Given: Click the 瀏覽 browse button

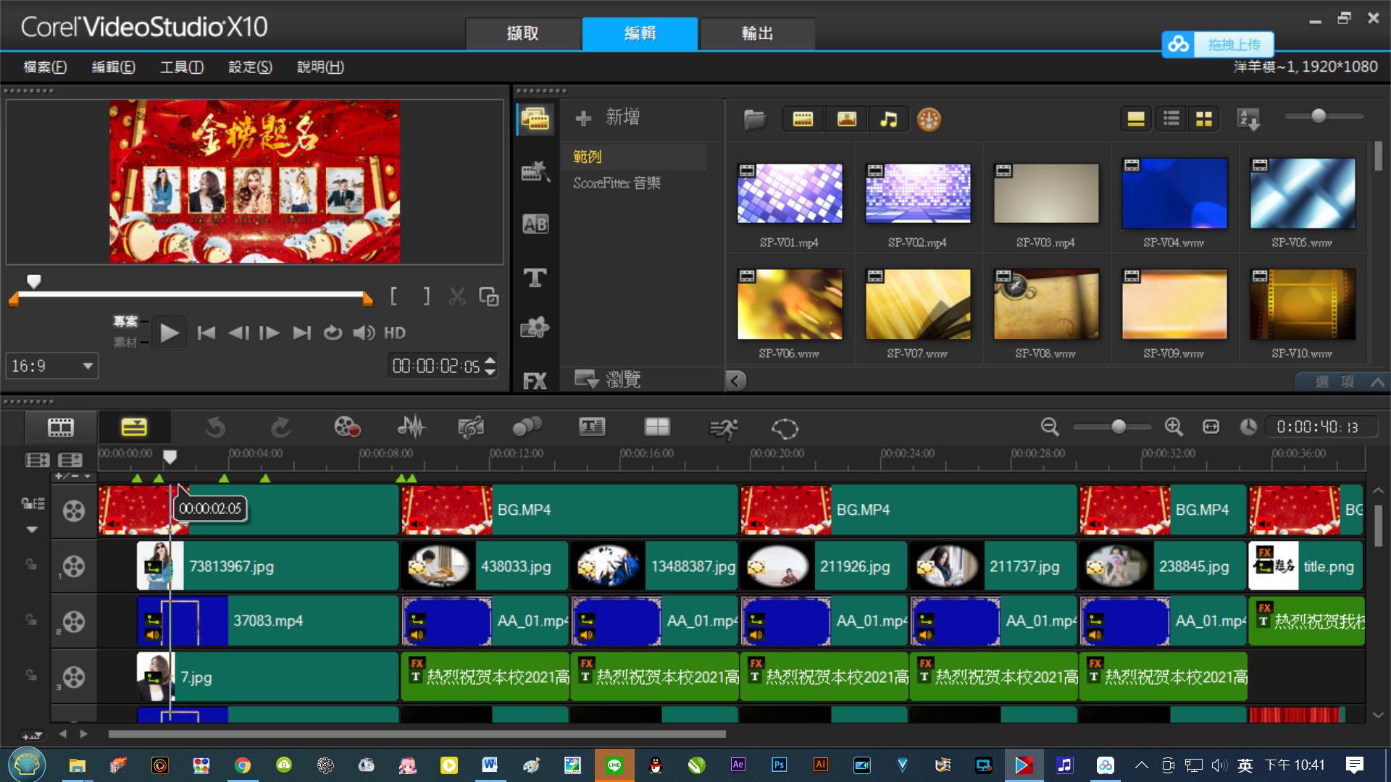Looking at the screenshot, I should (608, 379).
